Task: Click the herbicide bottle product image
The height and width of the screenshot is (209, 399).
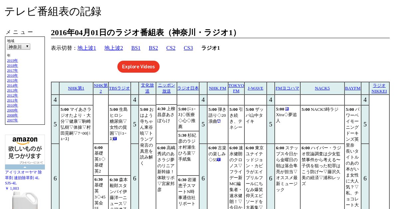Action: [25, 200]
